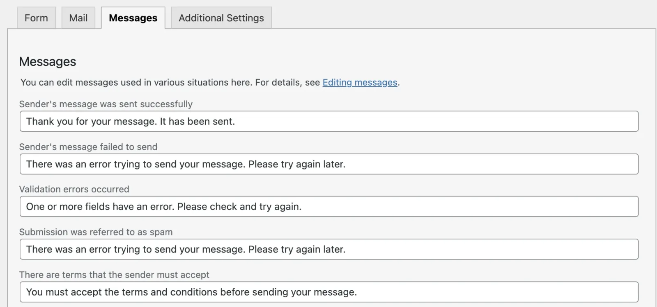
Task: Edit the "failed to send" message field
Action: [329, 164]
